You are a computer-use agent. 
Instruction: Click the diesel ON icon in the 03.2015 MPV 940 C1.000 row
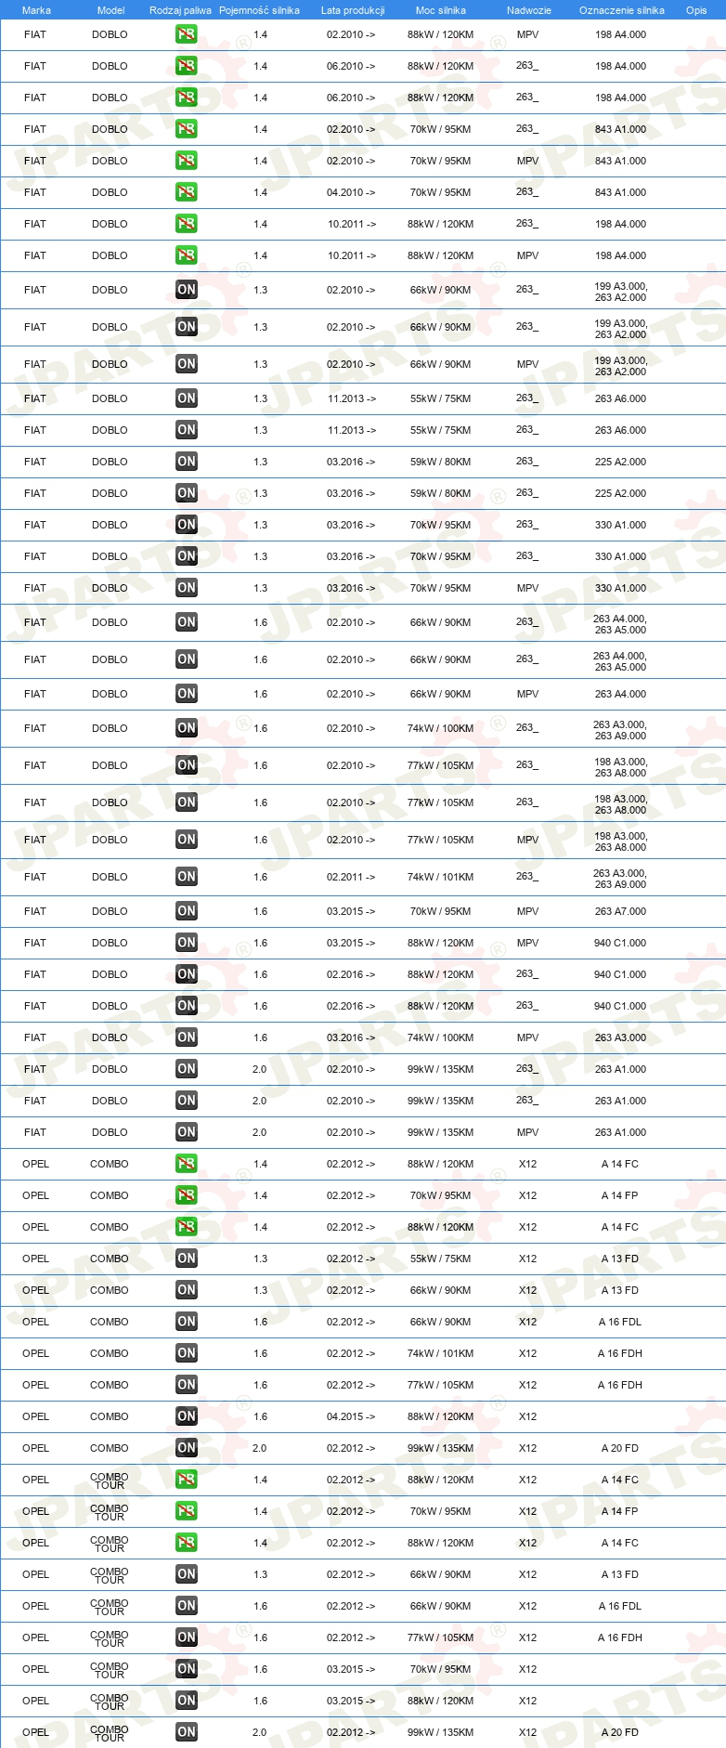(187, 943)
